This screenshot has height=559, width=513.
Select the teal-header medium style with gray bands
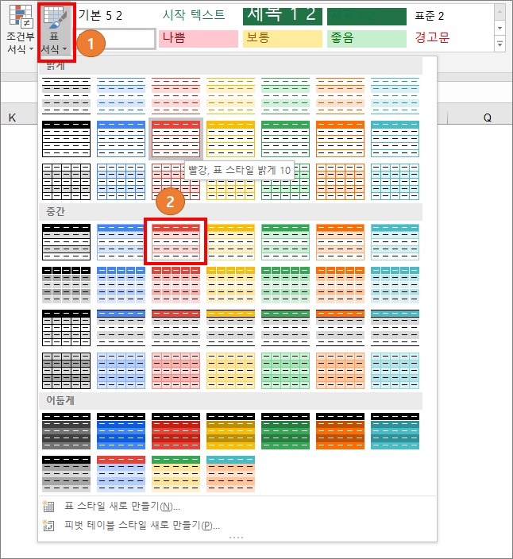click(395, 328)
